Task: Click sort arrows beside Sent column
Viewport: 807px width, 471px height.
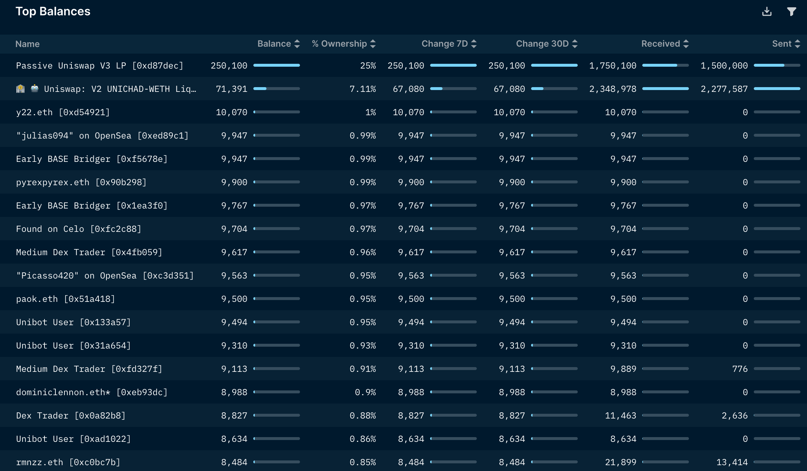Action: click(x=798, y=44)
